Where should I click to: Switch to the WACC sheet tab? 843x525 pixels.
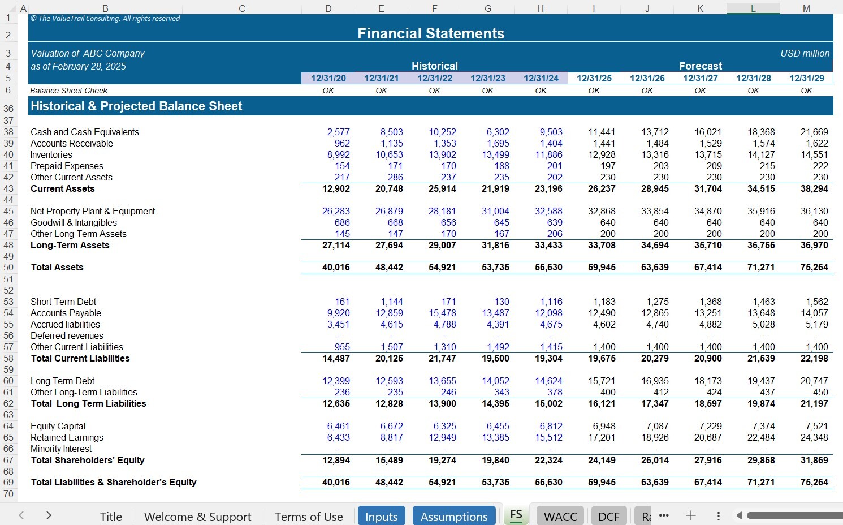pyautogui.click(x=559, y=515)
